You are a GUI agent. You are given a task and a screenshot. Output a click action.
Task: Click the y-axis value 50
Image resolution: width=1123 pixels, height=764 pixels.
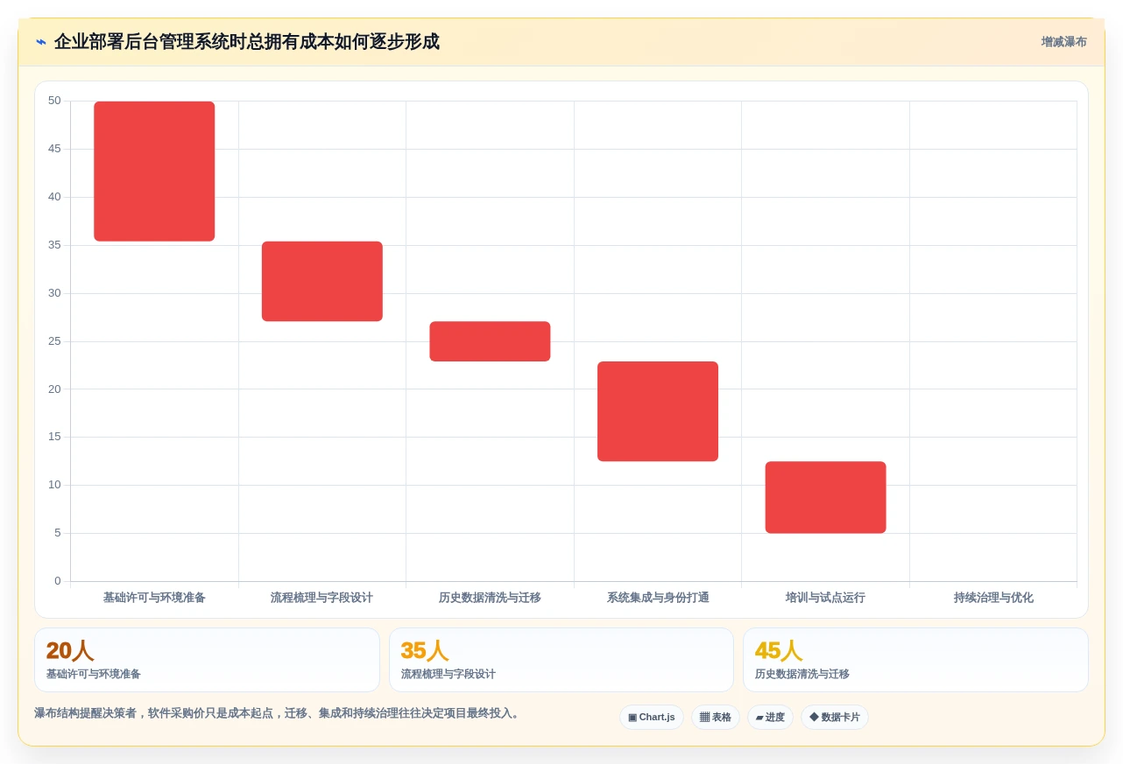54,101
